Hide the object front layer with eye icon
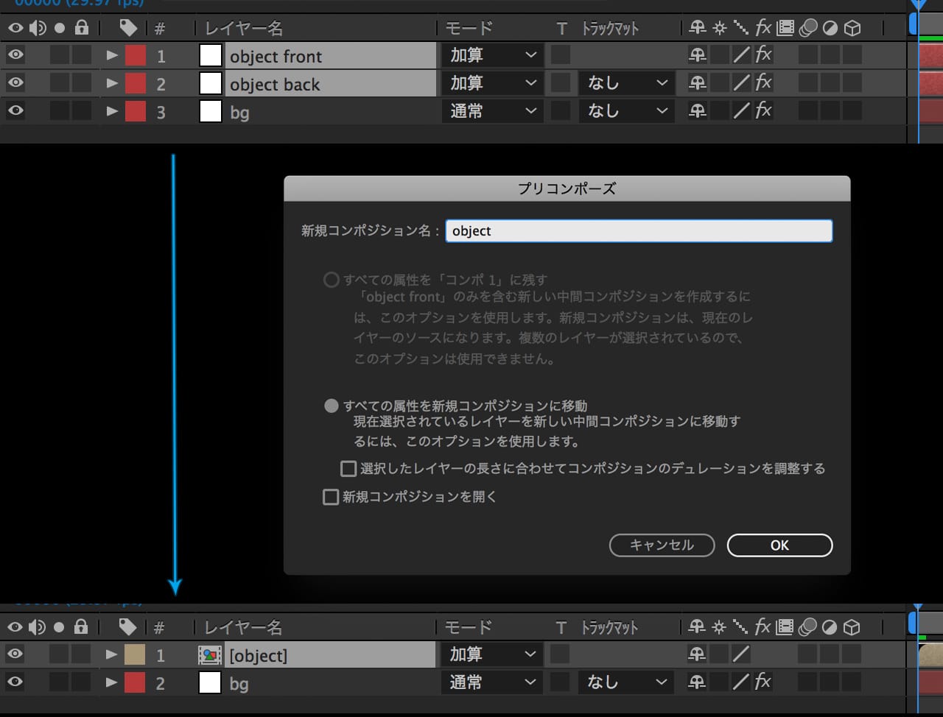 (x=15, y=55)
